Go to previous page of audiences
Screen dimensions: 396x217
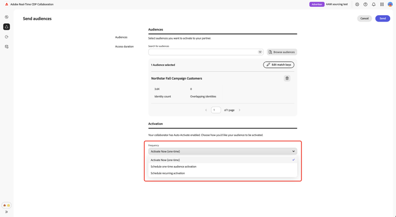coord(206,110)
